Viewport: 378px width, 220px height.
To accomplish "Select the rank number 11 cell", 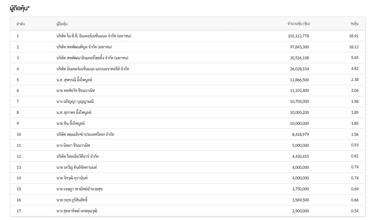I will coord(19,145).
